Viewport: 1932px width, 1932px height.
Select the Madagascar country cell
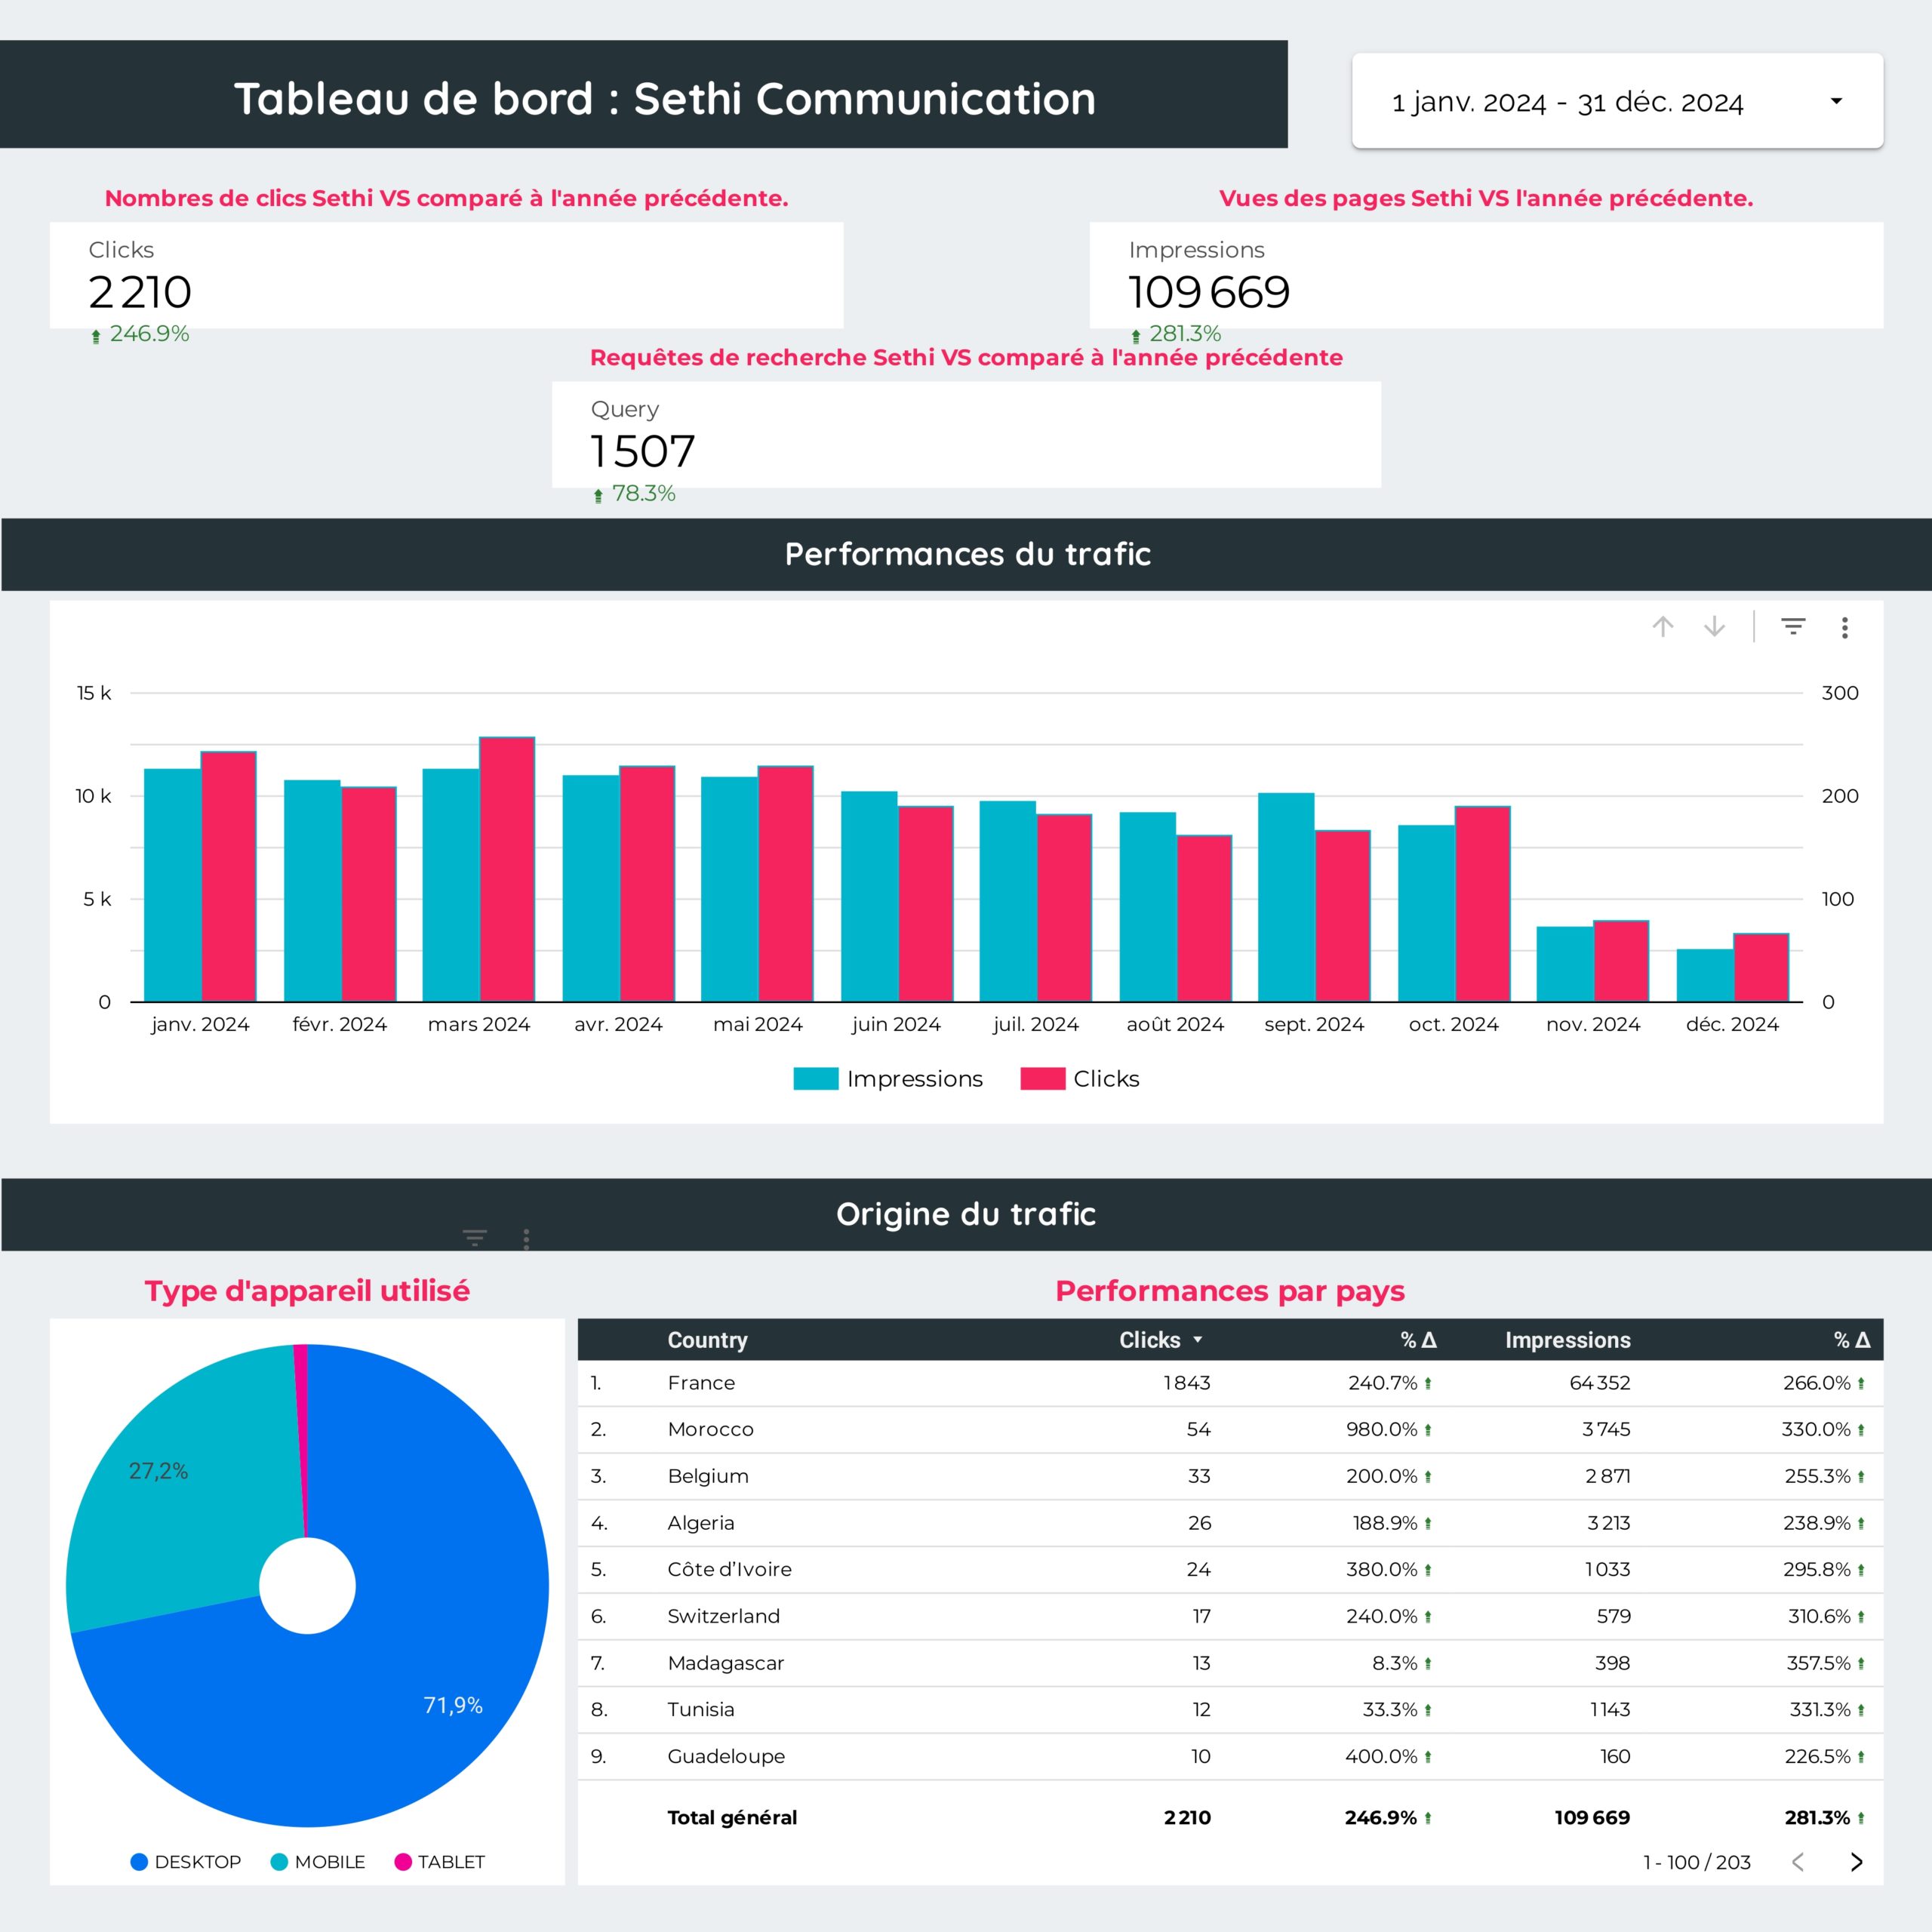point(725,1663)
